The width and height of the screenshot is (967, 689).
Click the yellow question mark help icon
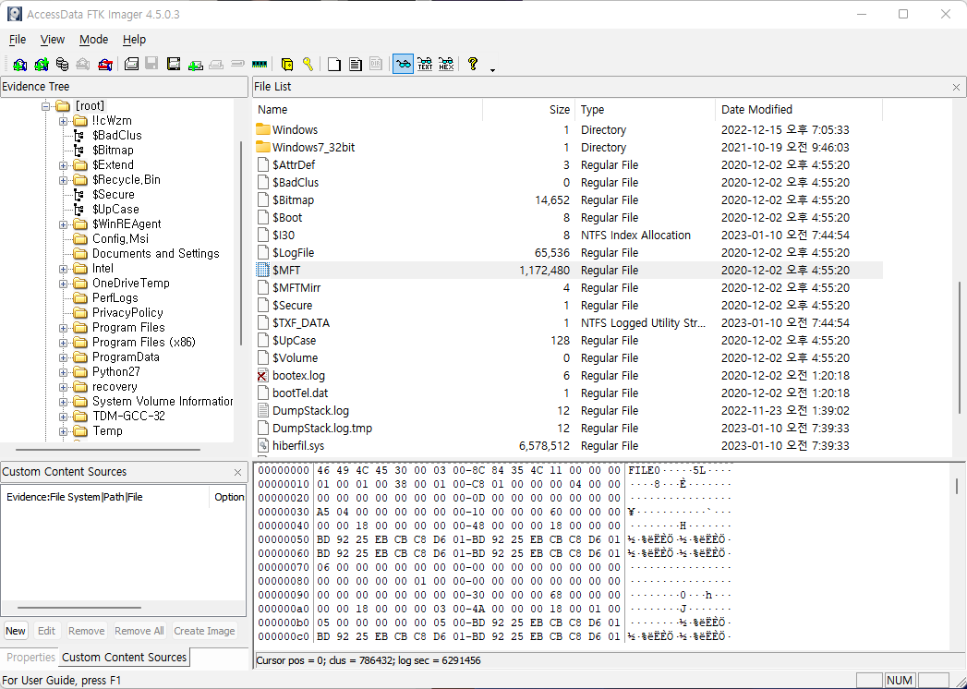[x=473, y=64]
